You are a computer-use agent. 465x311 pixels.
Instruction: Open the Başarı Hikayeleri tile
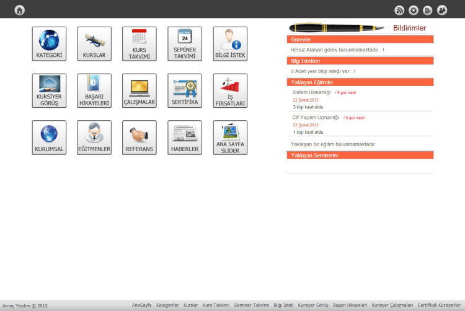pyautogui.click(x=94, y=91)
